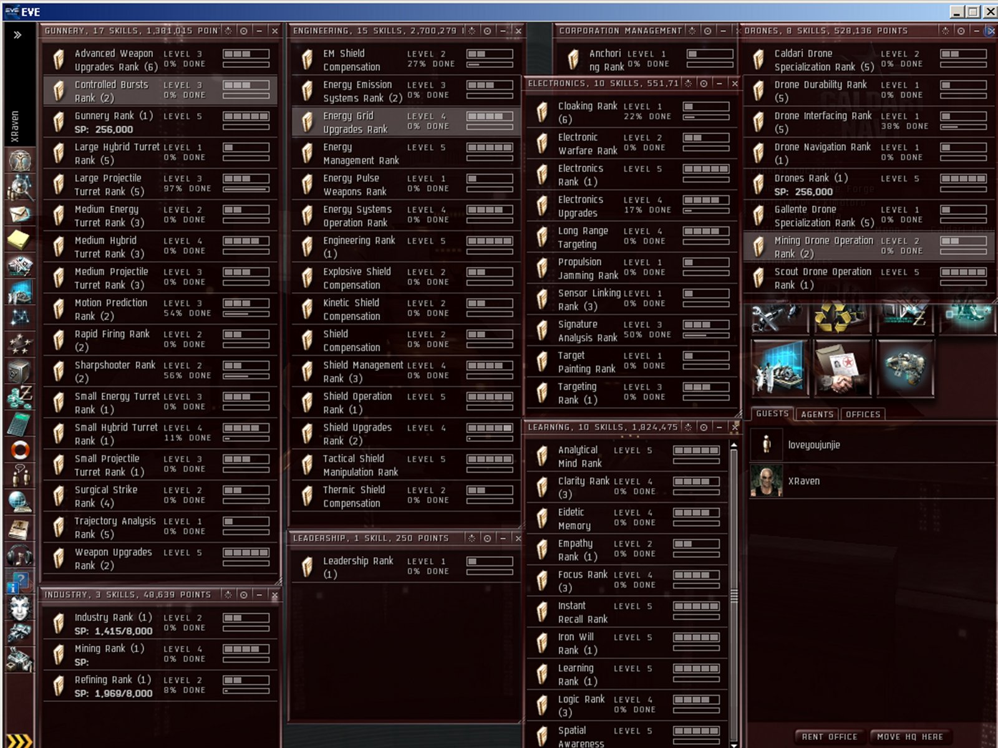Image resolution: width=998 pixels, height=748 pixels.
Task: Toggle the circle icon on Learning window header
Action: click(704, 427)
